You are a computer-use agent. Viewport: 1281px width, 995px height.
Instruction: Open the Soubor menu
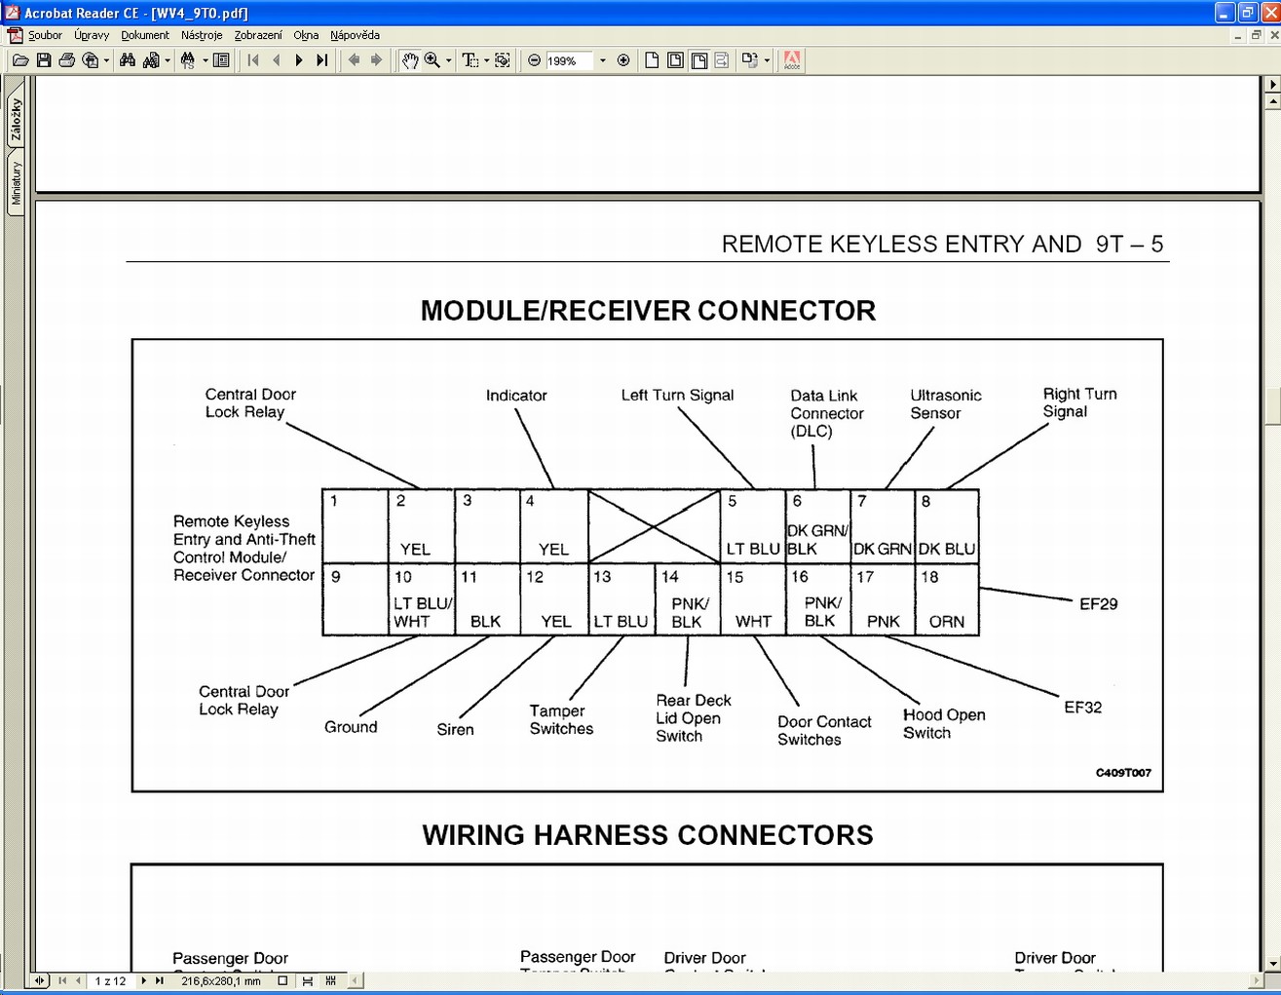coord(45,35)
